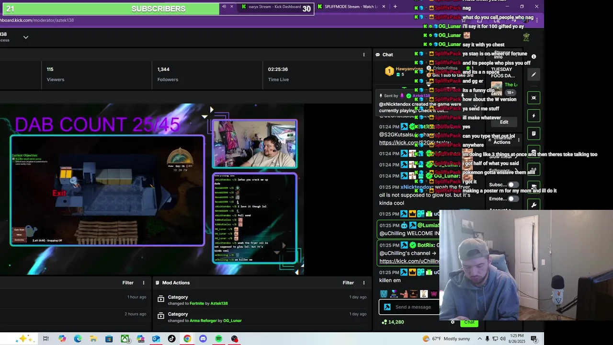Viewport: 613px width, 345px height.
Task: Expand the channel selector chevron
Action: pos(26,37)
